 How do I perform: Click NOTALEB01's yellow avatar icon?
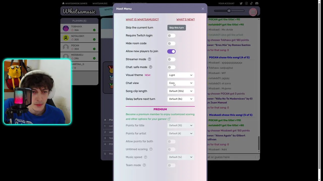tap(66, 38)
